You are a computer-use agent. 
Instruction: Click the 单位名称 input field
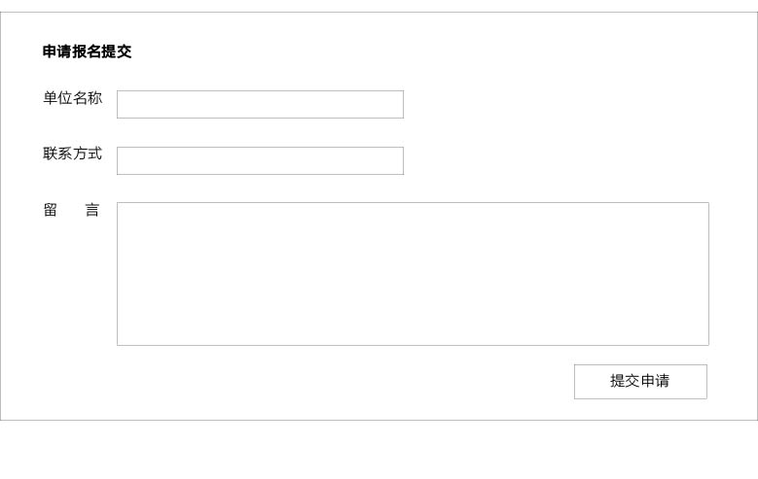click(260, 105)
